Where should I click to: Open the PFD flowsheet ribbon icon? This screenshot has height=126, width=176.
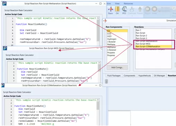point(124,10)
